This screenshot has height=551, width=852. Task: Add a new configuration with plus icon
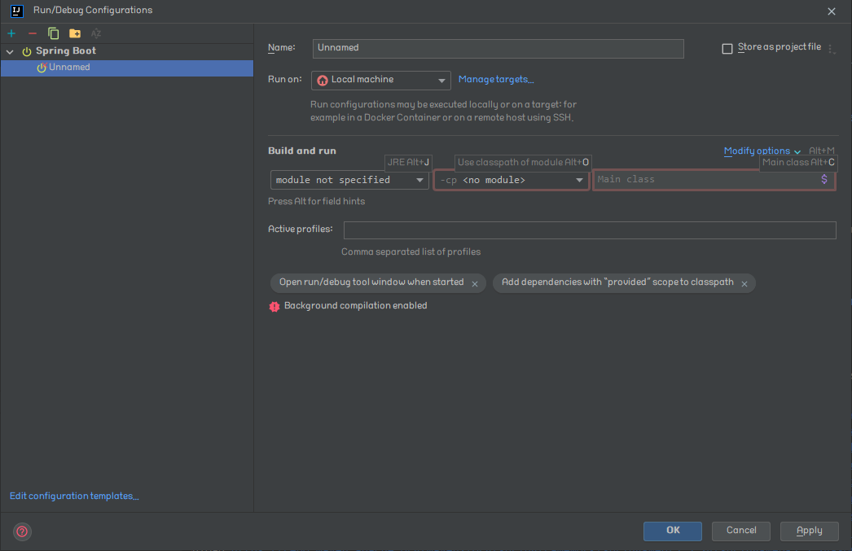point(11,33)
